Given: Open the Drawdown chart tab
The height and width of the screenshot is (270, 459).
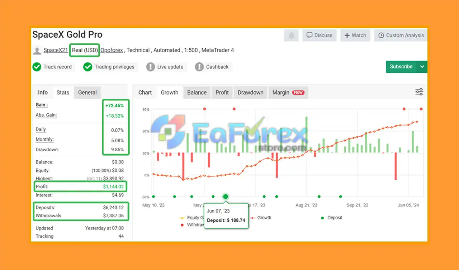Looking at the screenshot, I should (x=250, y=93).
